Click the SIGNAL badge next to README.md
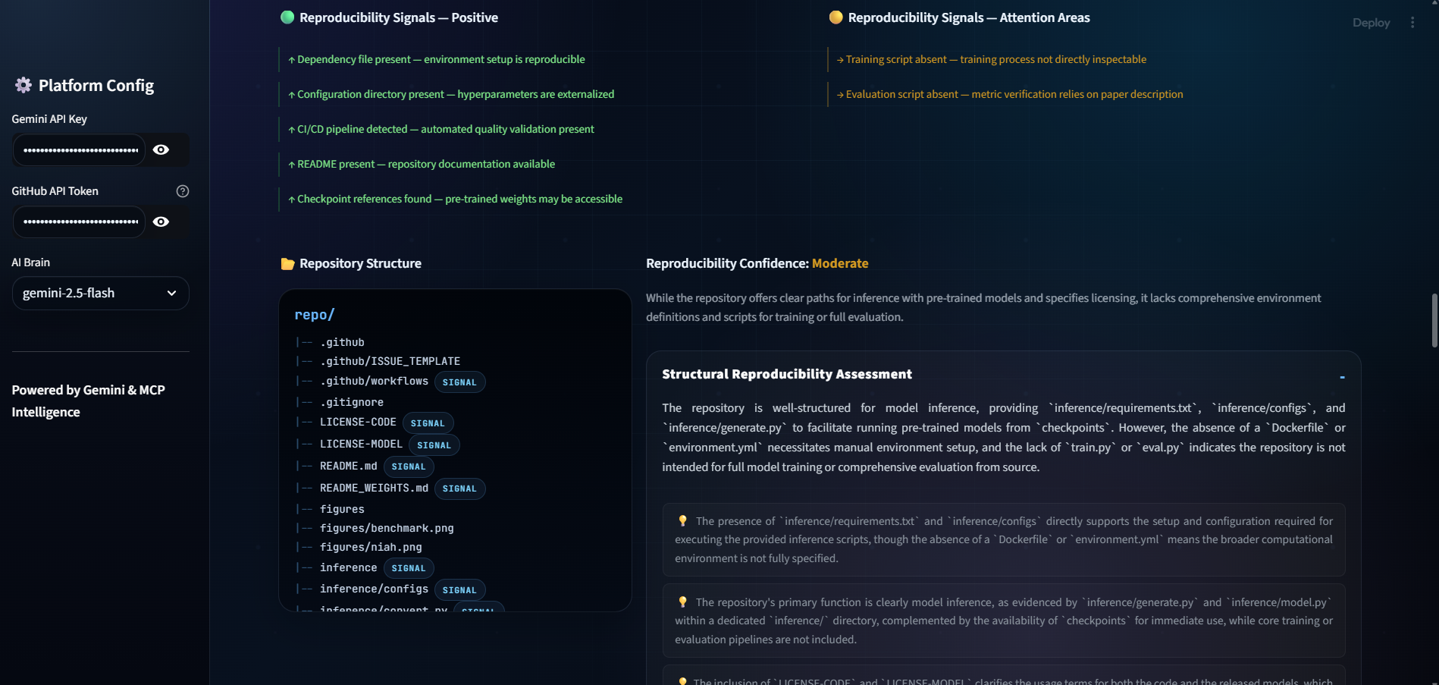This screenshot has height=685, width=1439. coord(409,467)
